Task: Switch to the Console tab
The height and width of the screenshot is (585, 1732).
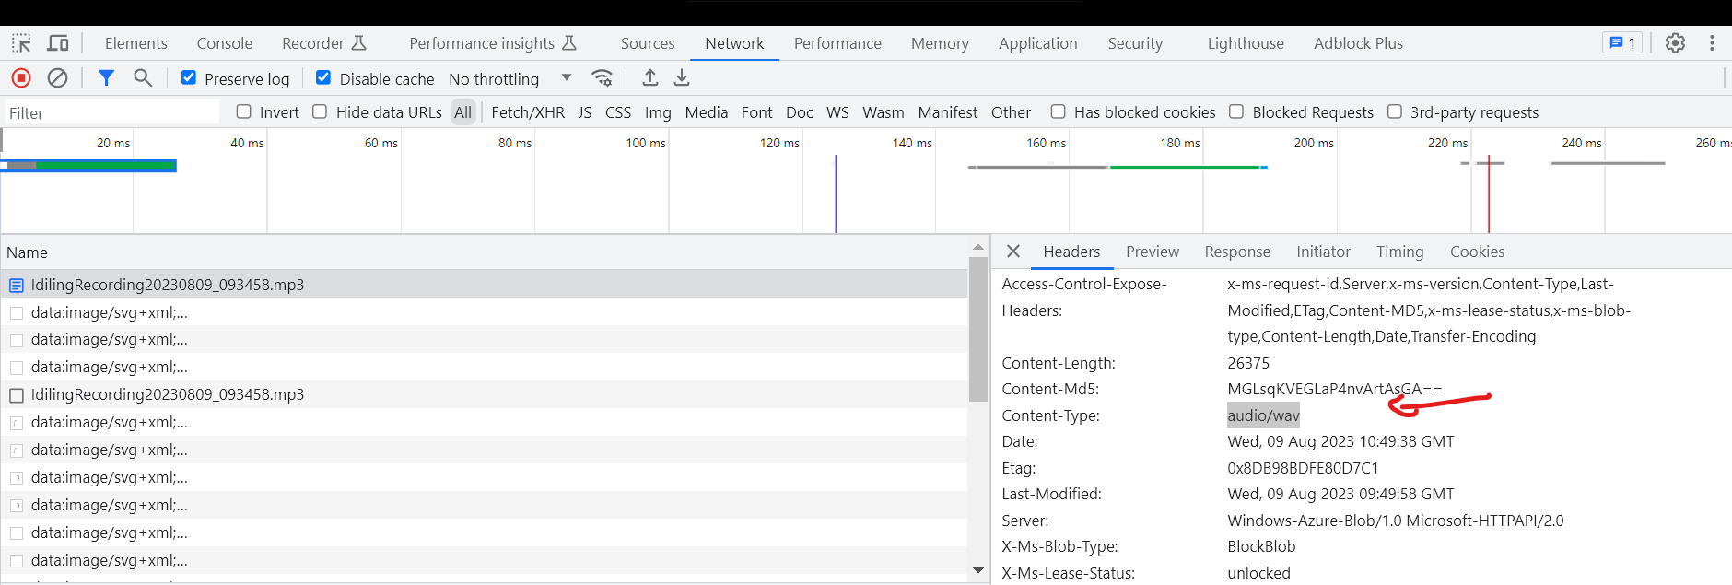Action: (225, 43)
